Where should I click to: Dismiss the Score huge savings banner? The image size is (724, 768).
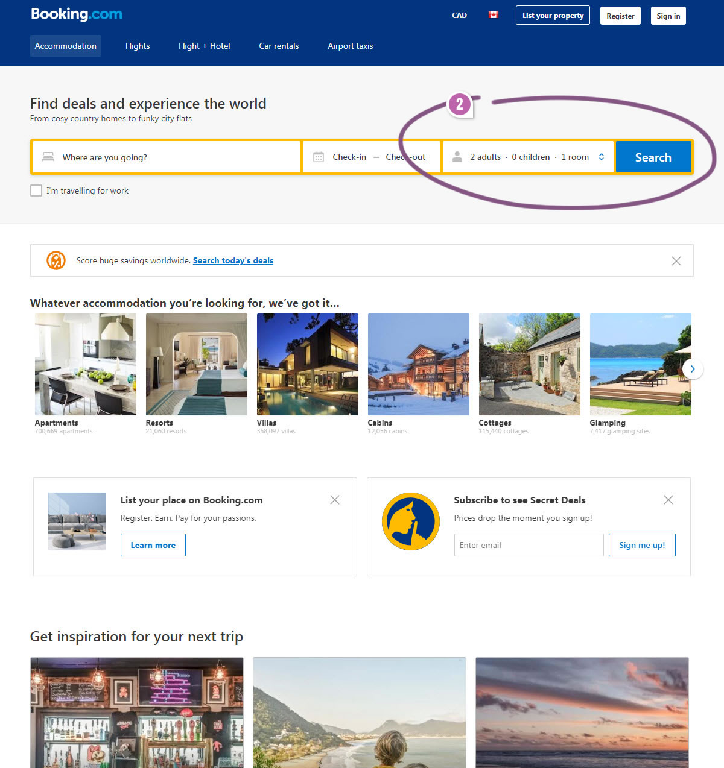676,260
